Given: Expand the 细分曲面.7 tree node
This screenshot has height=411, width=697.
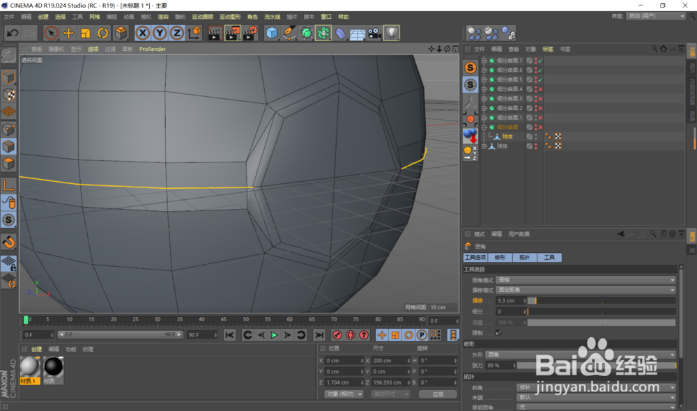Looking at the screenshot, I should (484, 61).
